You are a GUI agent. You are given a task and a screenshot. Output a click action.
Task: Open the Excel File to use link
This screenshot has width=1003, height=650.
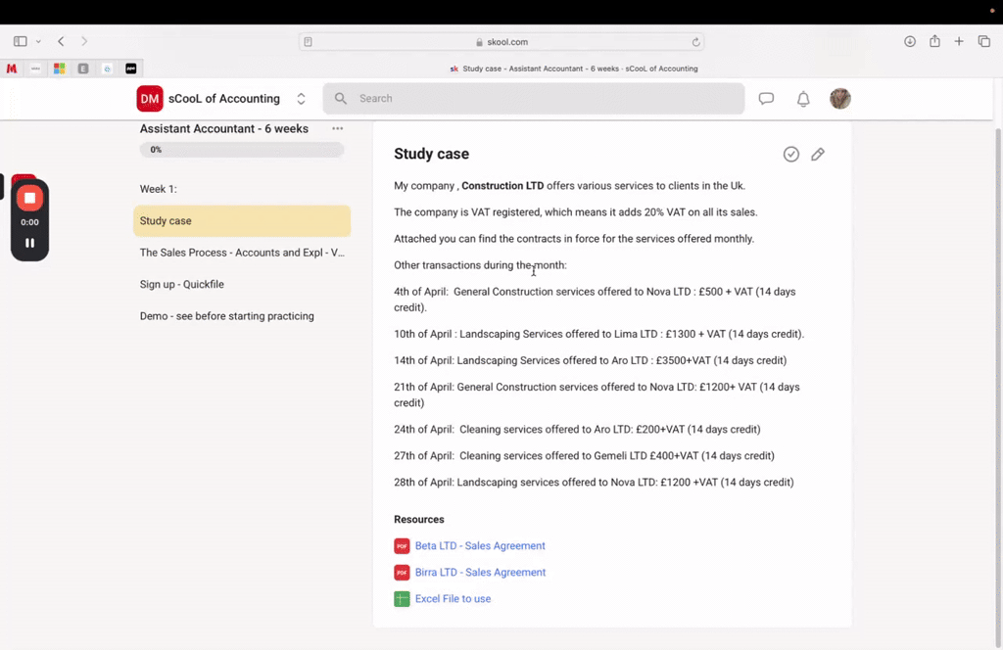(x=453, y=599)
